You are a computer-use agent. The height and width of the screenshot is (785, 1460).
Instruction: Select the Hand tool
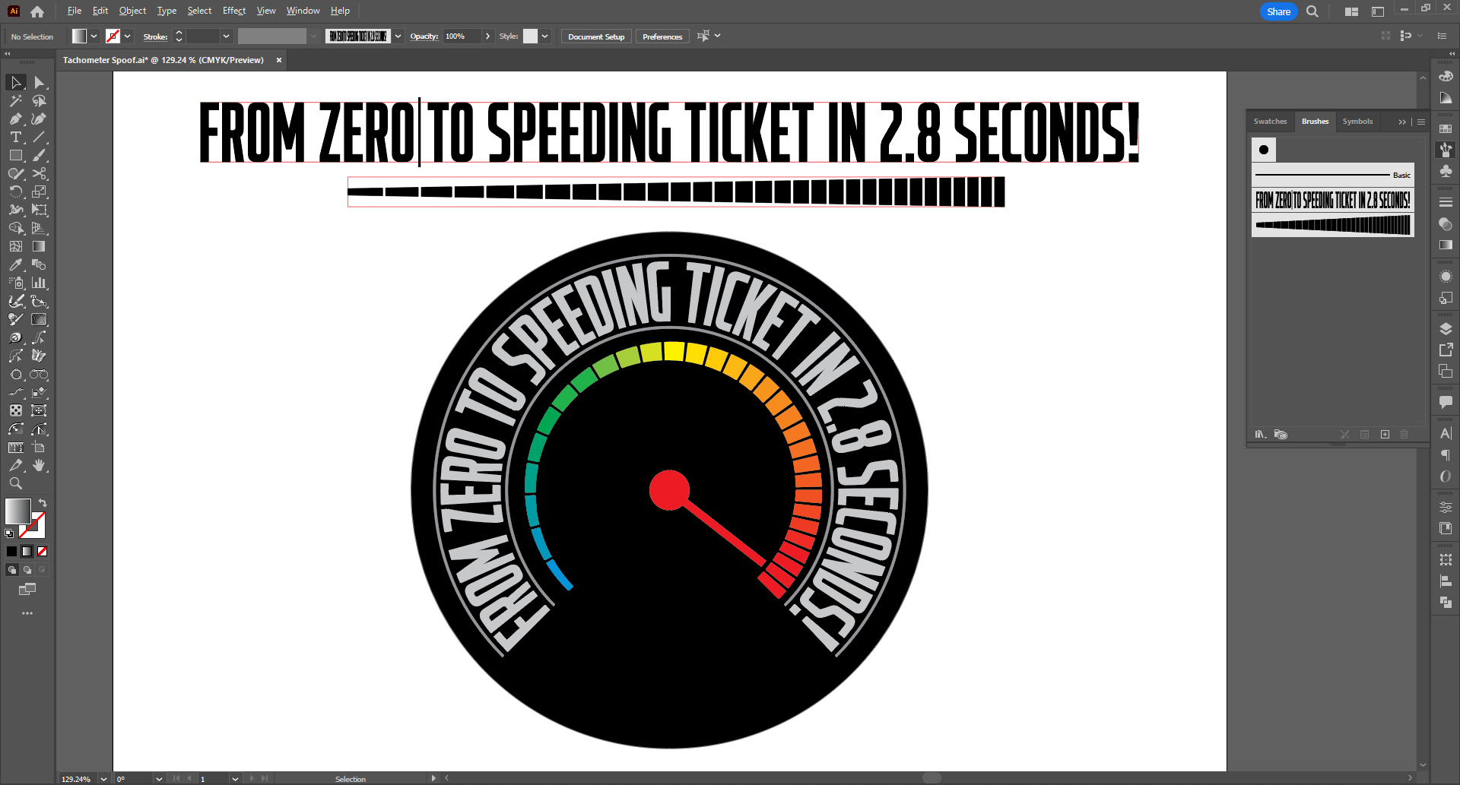[x=40, y=465]
